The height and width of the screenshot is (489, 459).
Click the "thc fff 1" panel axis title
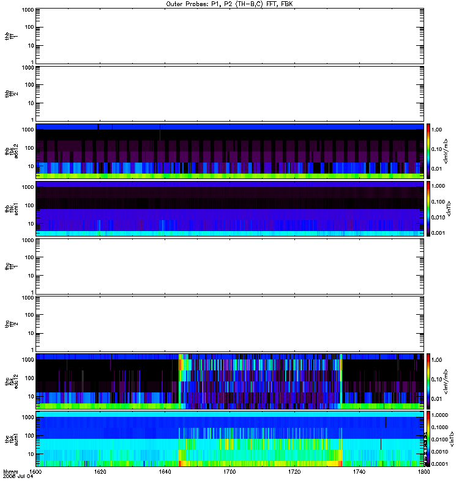coord(11,267)
